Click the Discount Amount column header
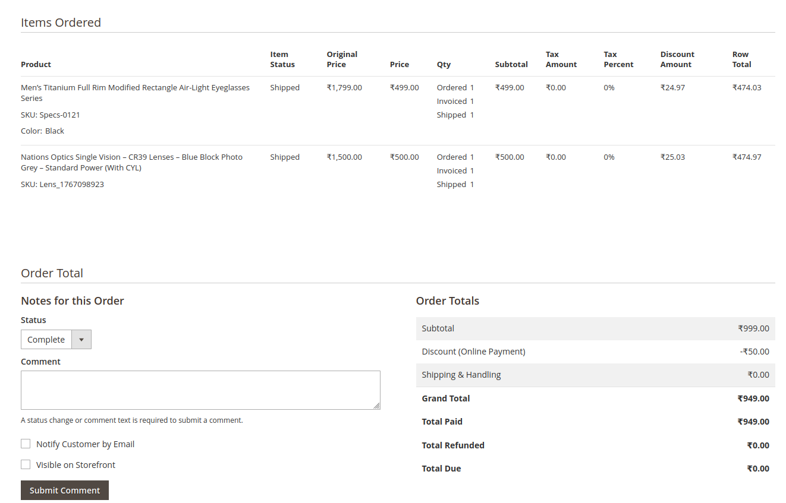The width and height of the screenshot is (786, 503). (x=677, y=59)
